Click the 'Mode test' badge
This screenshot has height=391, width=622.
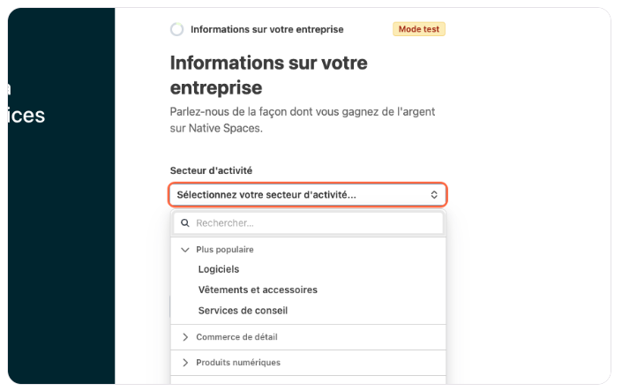pos(419,29)
